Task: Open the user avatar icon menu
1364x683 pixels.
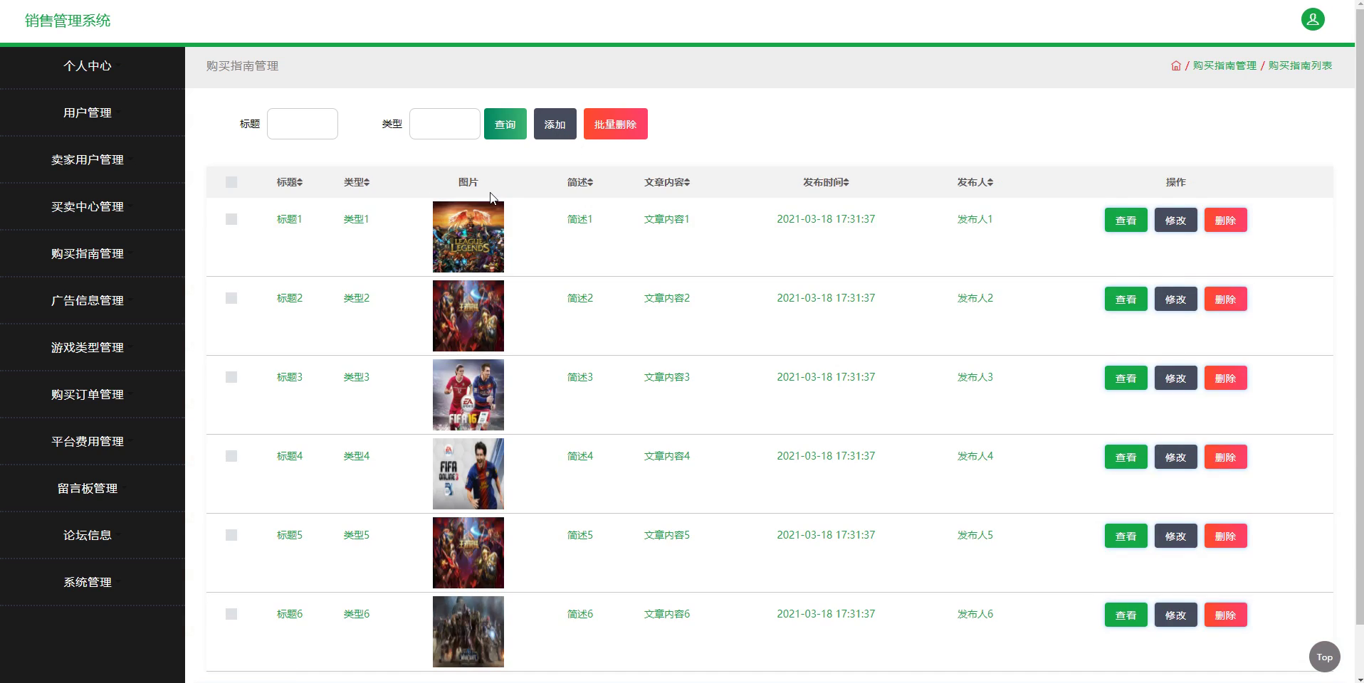Action: click(x=1312, y=19)
